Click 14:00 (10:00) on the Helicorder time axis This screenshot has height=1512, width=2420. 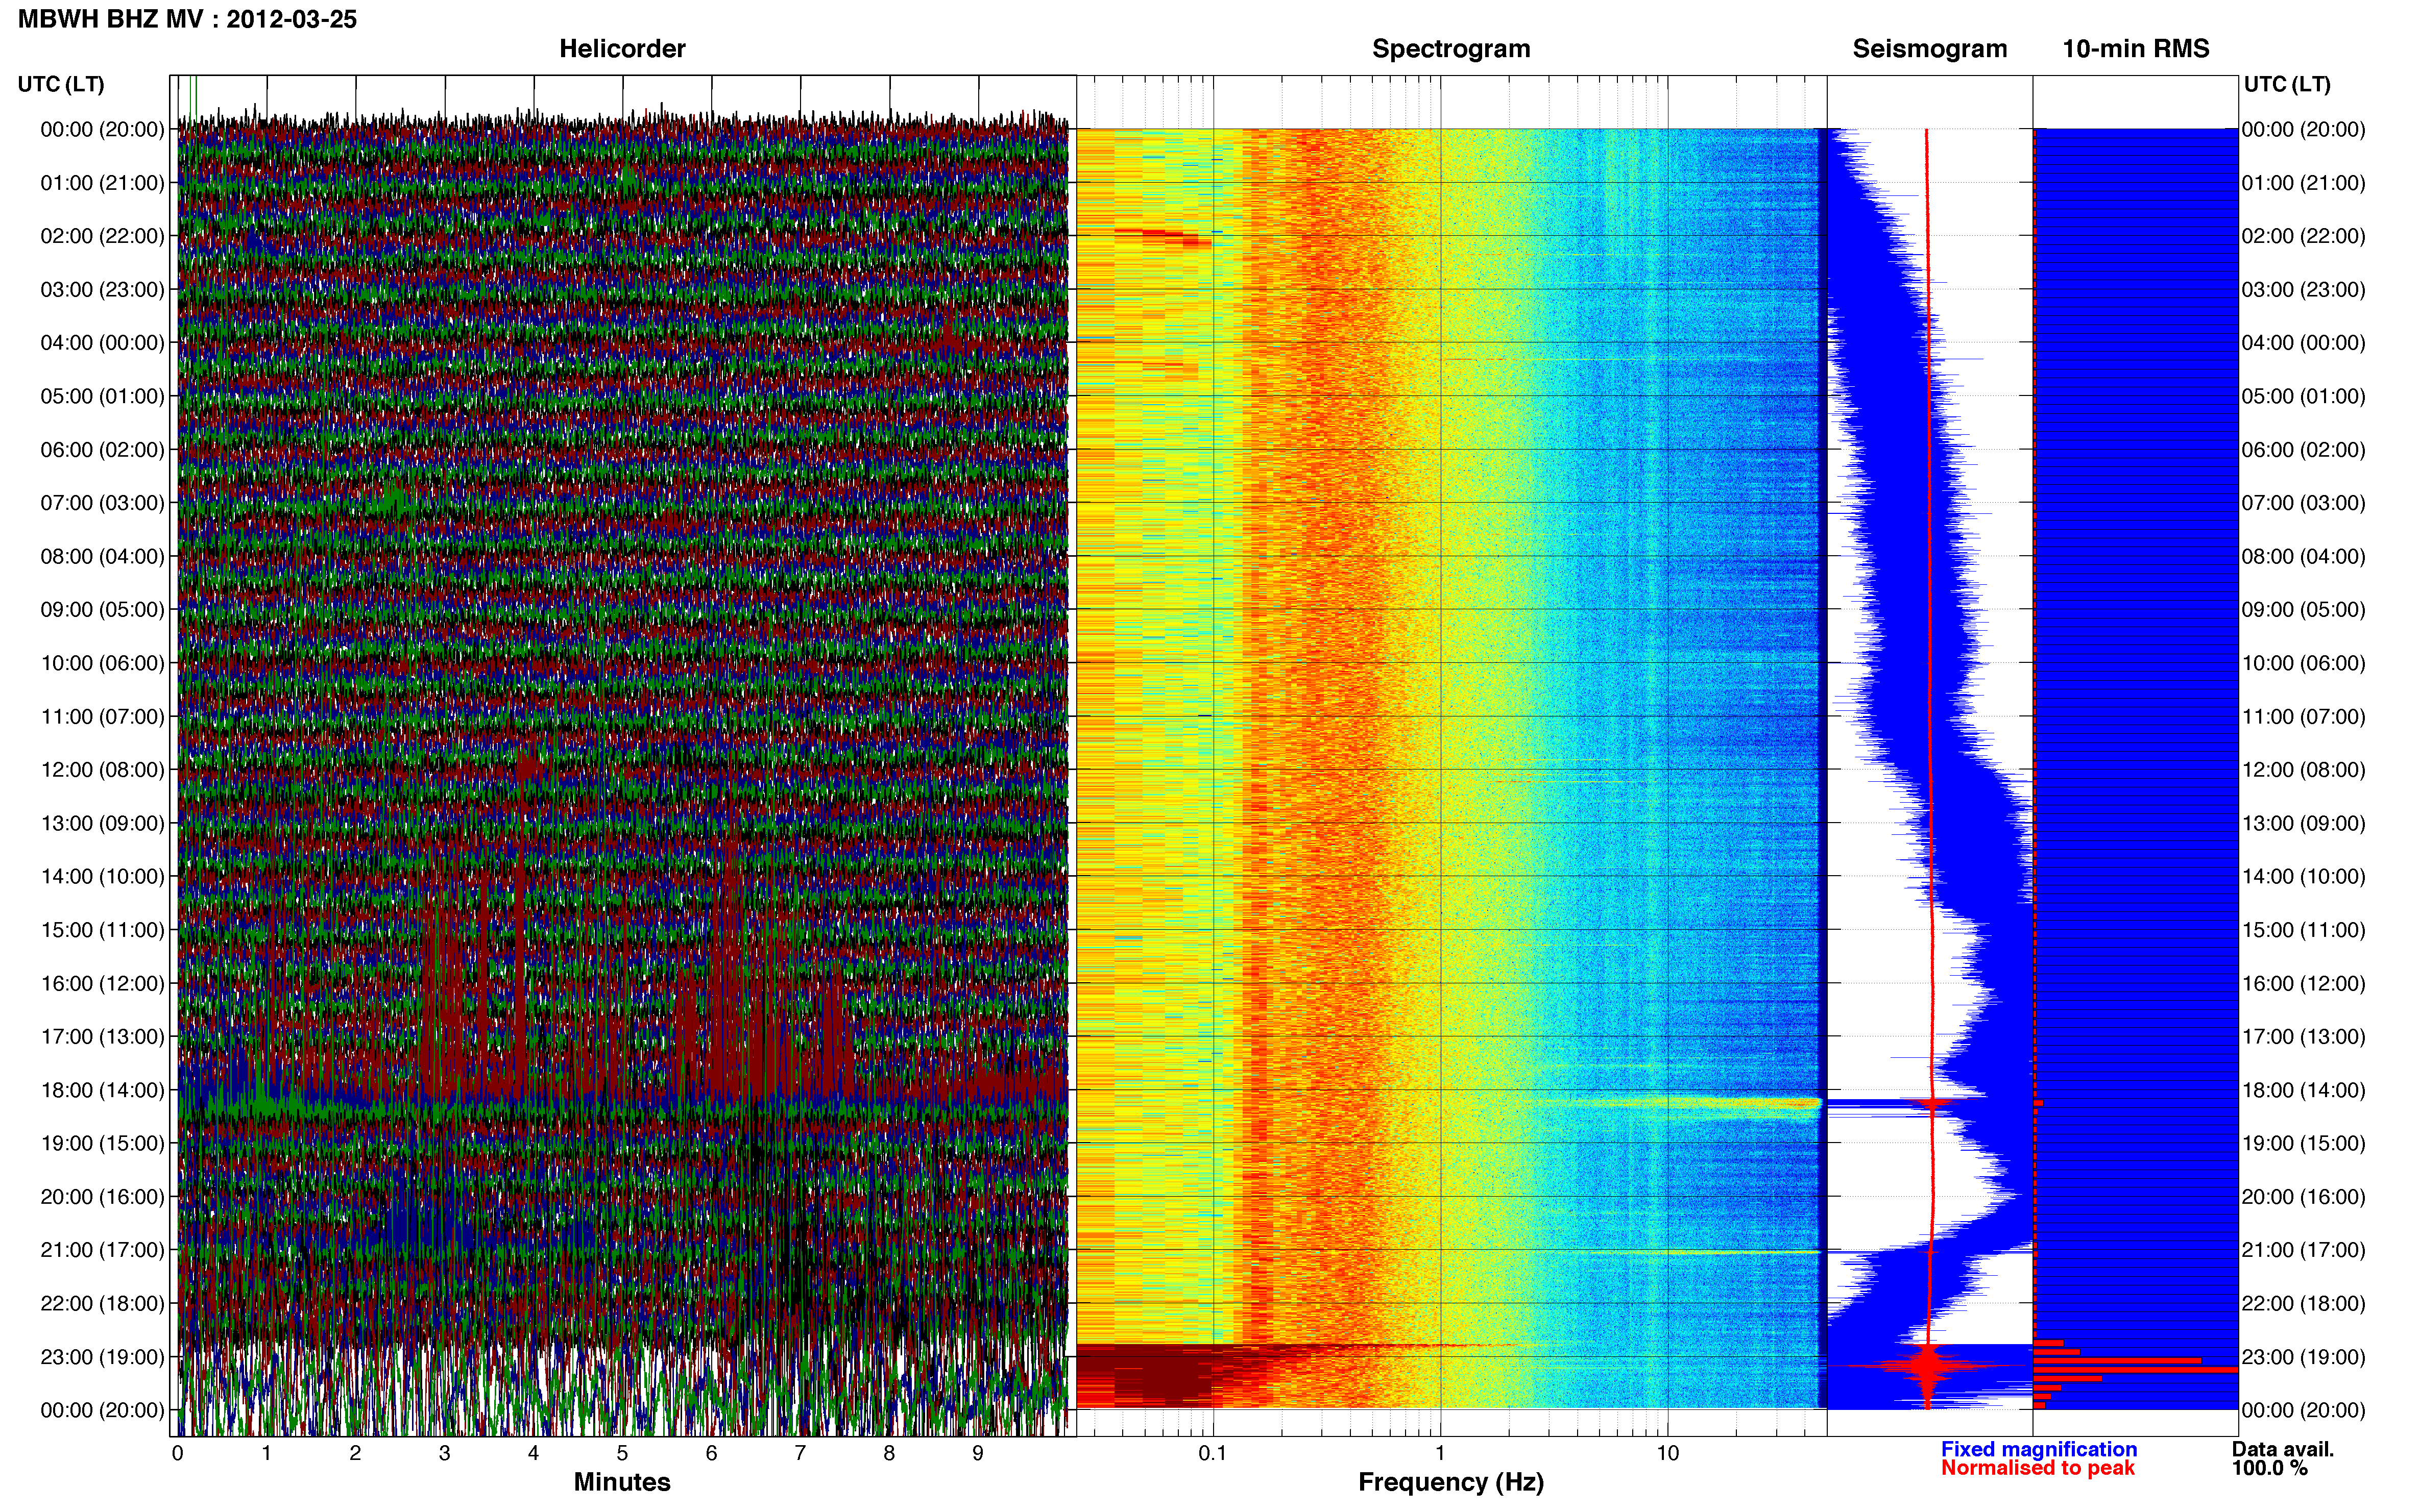pos(102,877)
